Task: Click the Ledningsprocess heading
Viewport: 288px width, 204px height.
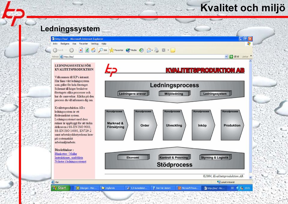Action: [174, 85]
